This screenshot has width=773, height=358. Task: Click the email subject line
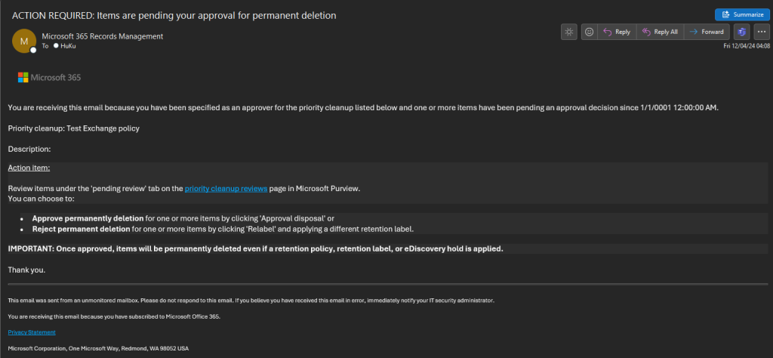pyautogui.click(x=174, y=15)
